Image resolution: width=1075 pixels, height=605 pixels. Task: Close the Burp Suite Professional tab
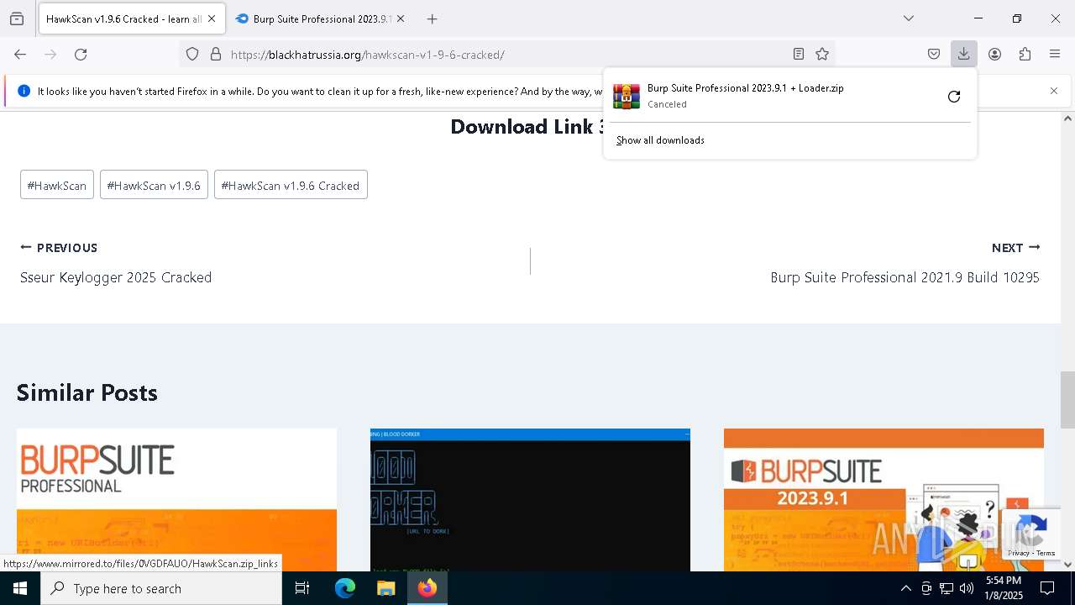[401, 18]
